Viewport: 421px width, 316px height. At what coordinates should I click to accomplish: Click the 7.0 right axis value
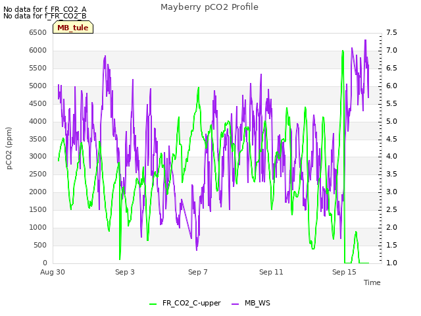click(391, 50)
